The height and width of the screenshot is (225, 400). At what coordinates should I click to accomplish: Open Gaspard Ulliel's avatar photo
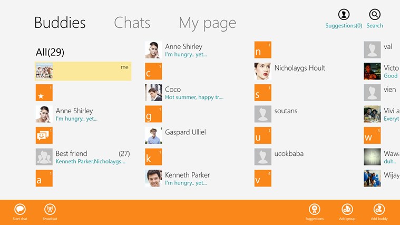click(153, 135)
